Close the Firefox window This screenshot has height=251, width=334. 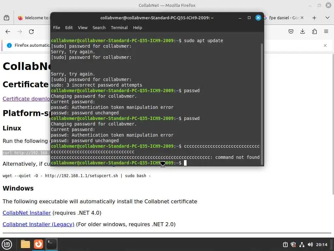(328, 5)
